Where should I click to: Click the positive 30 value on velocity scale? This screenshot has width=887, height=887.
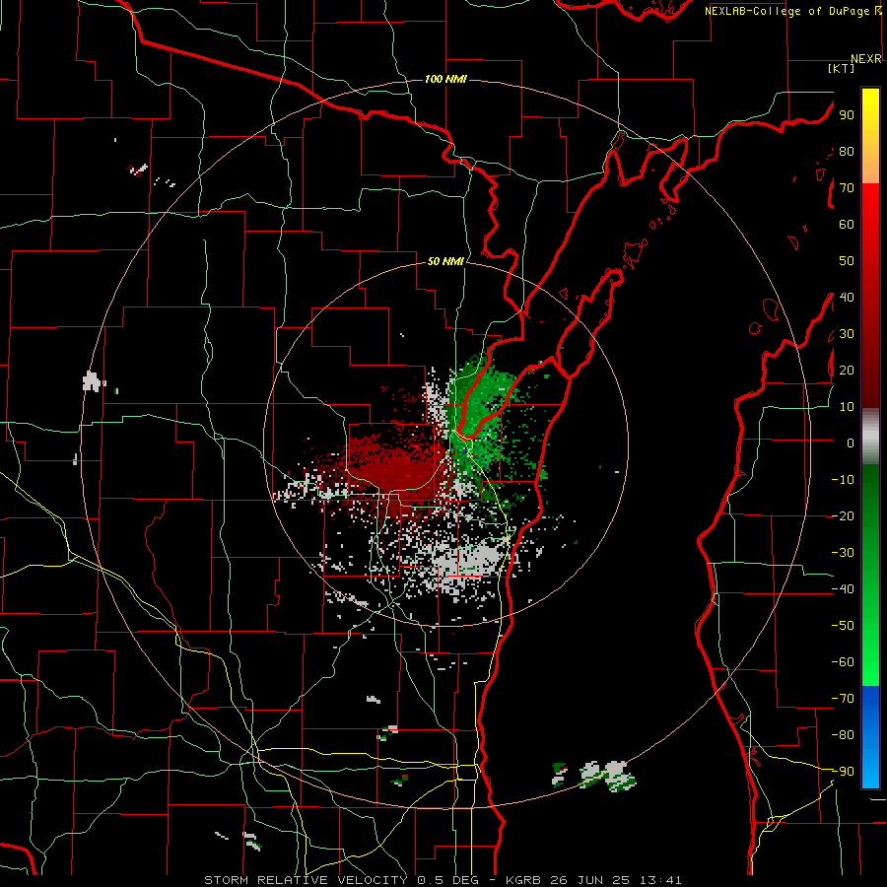point(847,334)
